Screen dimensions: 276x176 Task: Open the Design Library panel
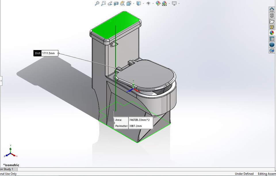(x=272, y=15)
